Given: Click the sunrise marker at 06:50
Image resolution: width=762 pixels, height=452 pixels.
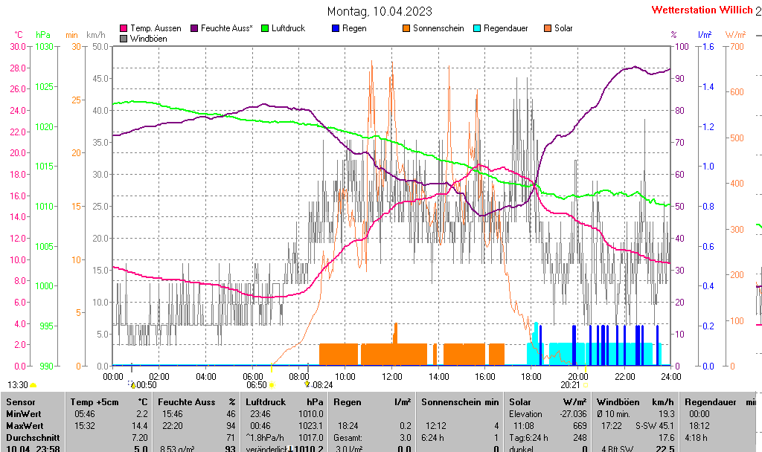Looking at the screenshot, I should 271,385.
